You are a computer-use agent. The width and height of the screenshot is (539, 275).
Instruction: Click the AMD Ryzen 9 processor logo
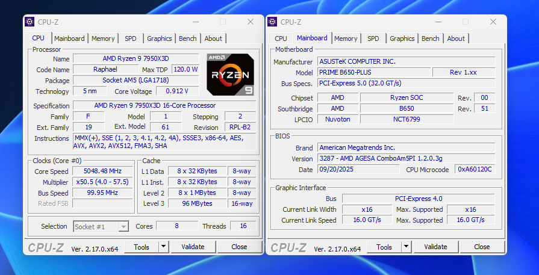[230, 75]
